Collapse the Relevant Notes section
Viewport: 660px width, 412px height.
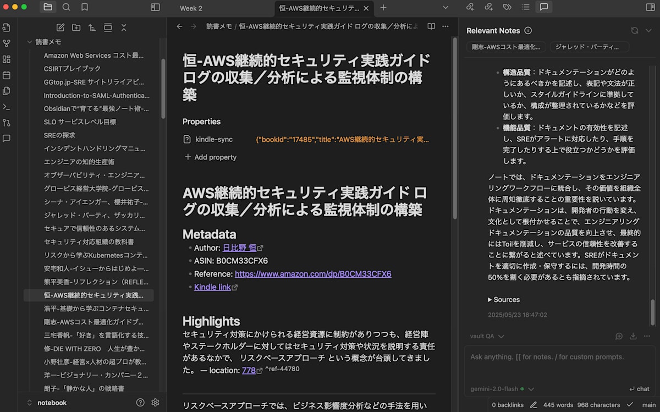[649, 31]
